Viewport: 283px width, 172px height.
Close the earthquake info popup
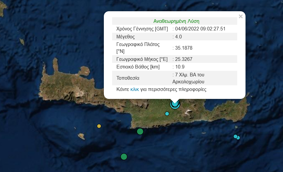(241, 17)
